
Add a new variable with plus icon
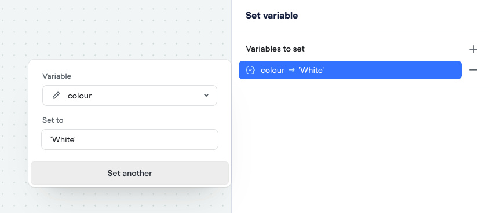point(473,49)
